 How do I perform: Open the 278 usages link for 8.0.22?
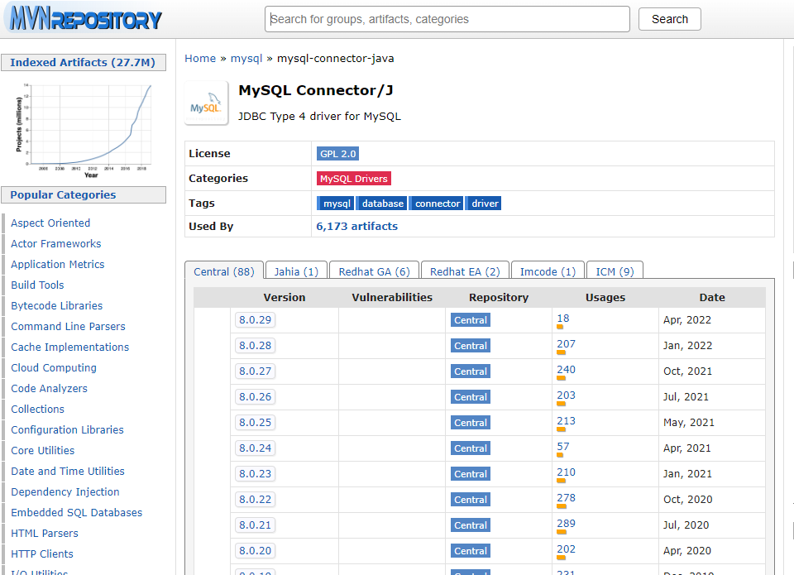coord(566,498)
